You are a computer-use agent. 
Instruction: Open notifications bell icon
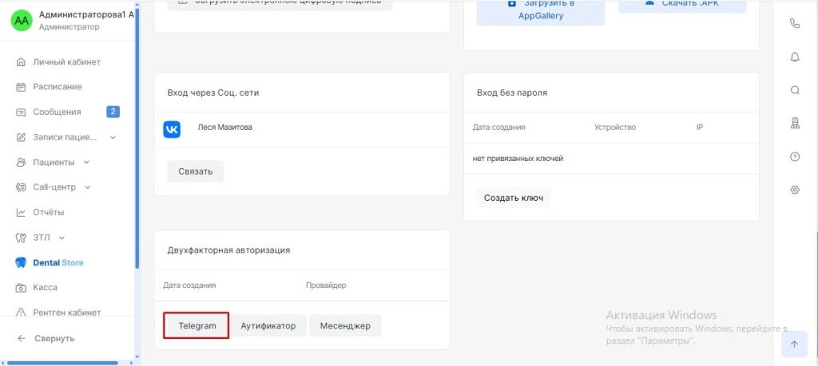click(794, 57)
